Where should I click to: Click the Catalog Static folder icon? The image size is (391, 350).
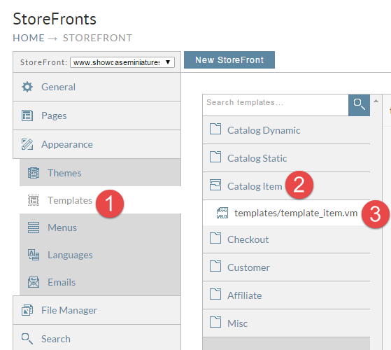pyautogui.click(x=215, y=157)
